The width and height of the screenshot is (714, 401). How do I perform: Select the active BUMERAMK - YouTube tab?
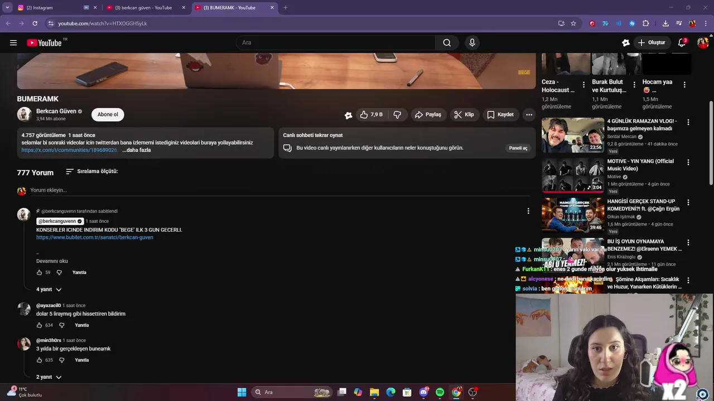point(234,8)
